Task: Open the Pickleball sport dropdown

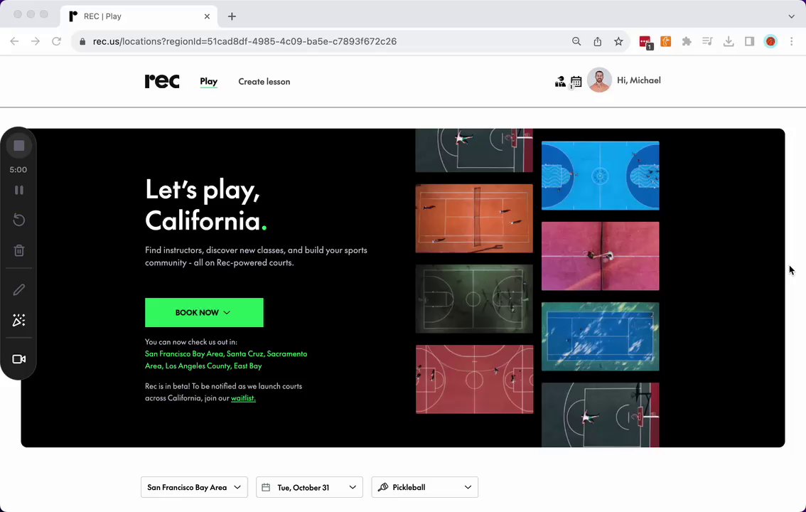Action: coord(424,487)
